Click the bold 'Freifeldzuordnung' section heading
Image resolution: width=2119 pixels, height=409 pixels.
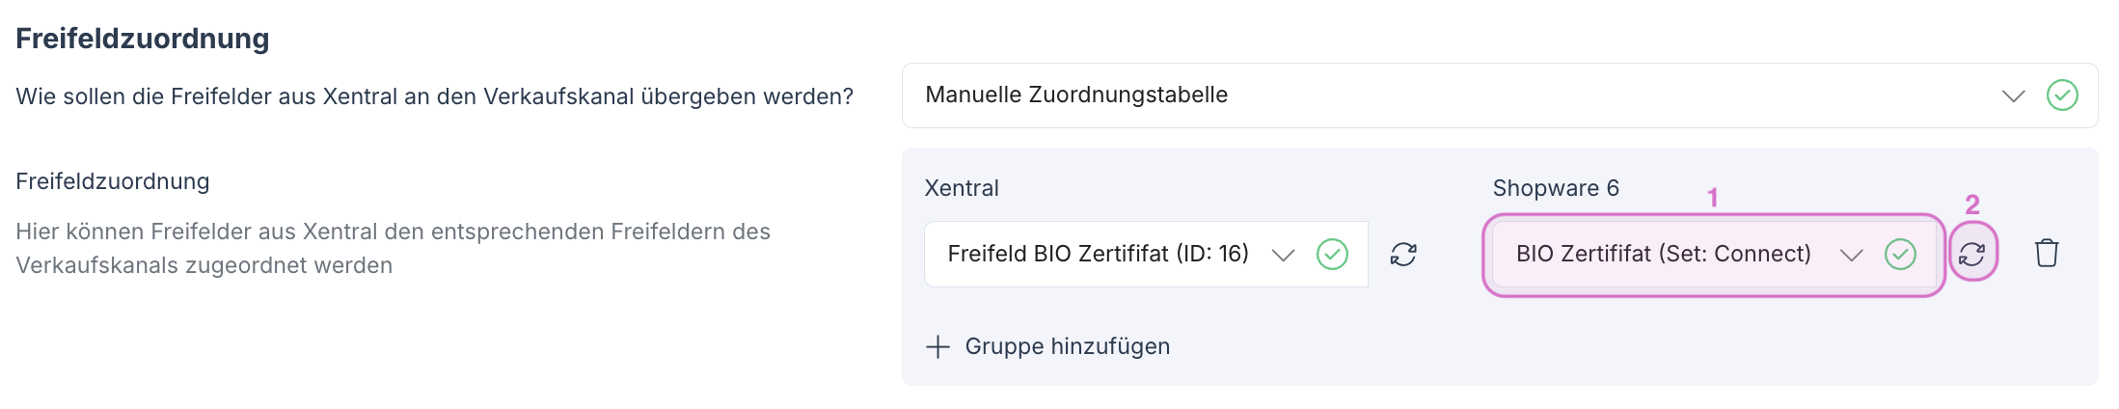coord(143,39)
